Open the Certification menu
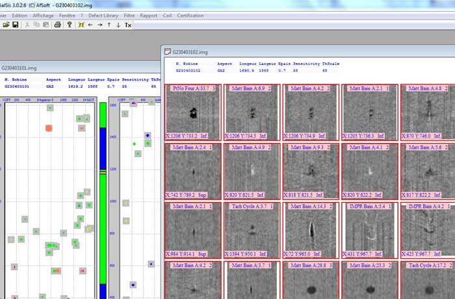The image size is (455, 299). pyautogui.click(x=190, y=16)
